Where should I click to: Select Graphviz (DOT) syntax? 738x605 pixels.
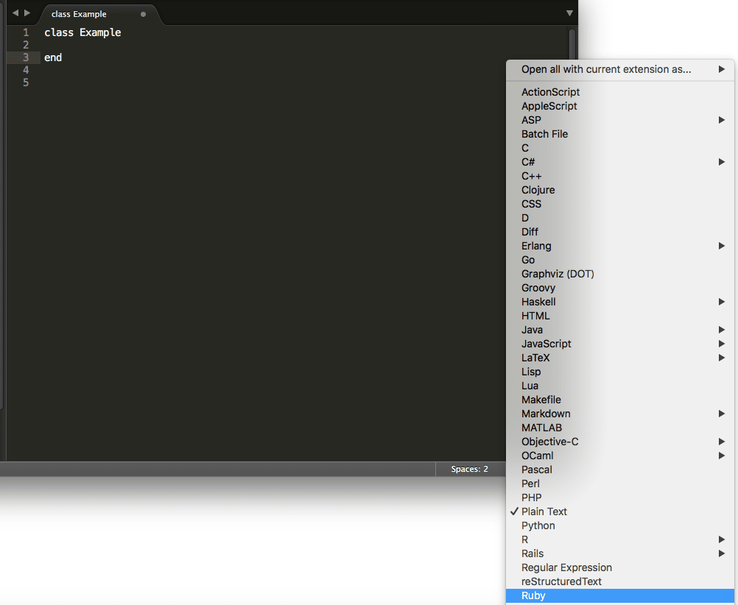(620, 274)
